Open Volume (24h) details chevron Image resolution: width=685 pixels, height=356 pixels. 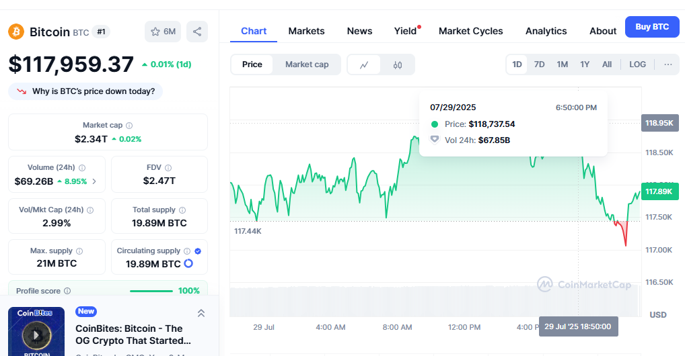point(94,181)
